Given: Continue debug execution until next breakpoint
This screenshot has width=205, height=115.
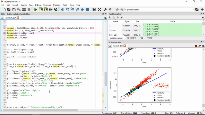Looking at the screenshot, I should 82,10.
